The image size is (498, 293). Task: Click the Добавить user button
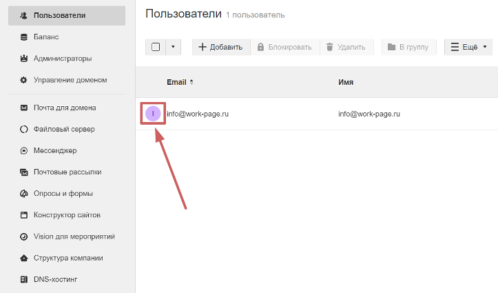pyautogui.click(x=220, y=47)
